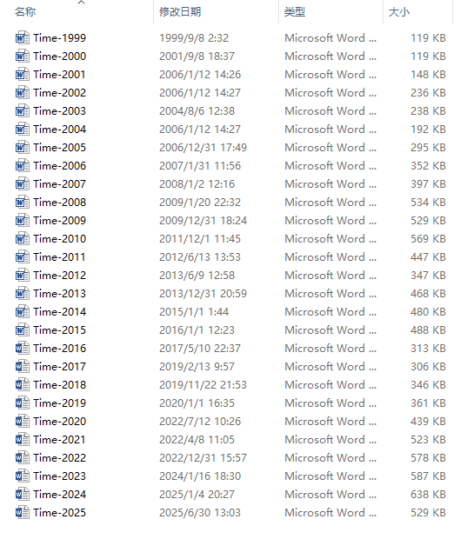Screen dimensions: 474x539
Task: Click the 大小 column header
Action: coord(399,12)
